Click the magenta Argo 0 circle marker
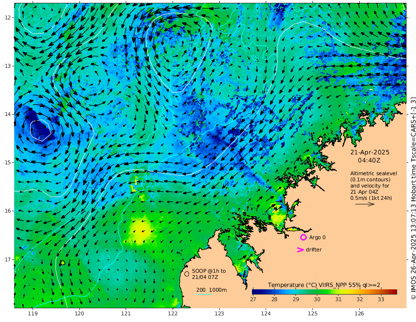This screenshot has width=416, height=322. click(x=303, y=237)
